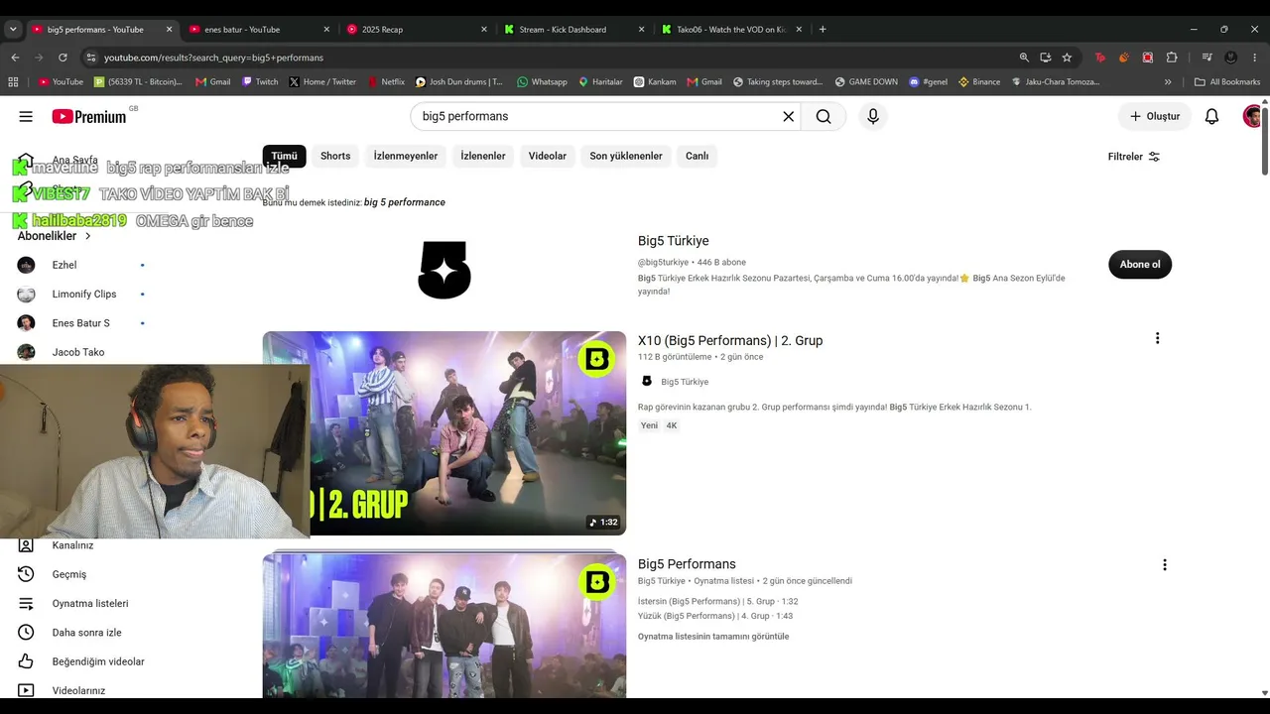Screen dimensions: 1270x714
Task: Open the Chrome three-dot menu
Action: pyautogui.click(x=1255, y=58)
